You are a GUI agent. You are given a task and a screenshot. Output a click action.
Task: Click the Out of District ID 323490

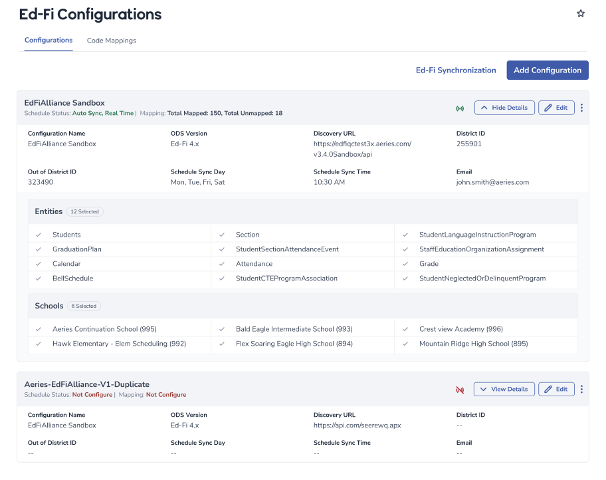click(x=41, y=182)
